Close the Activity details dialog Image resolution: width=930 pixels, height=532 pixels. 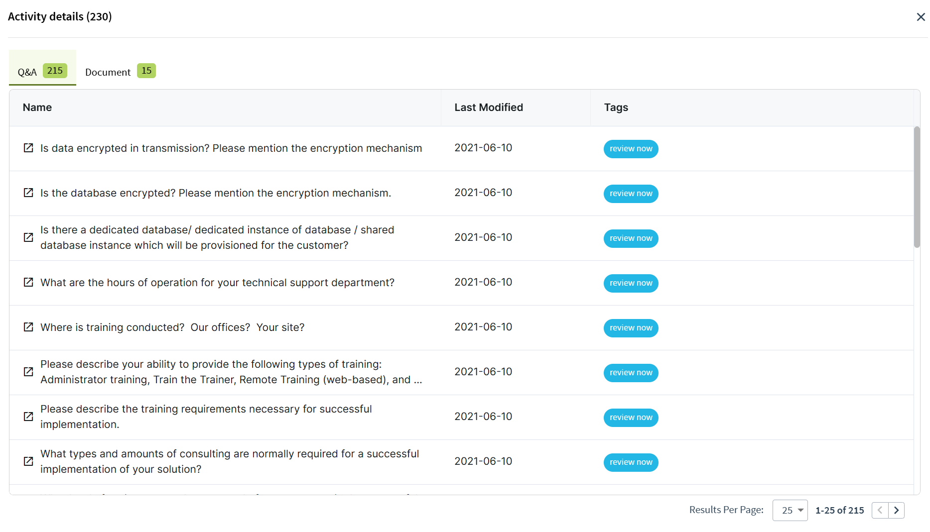coord(921,17)
